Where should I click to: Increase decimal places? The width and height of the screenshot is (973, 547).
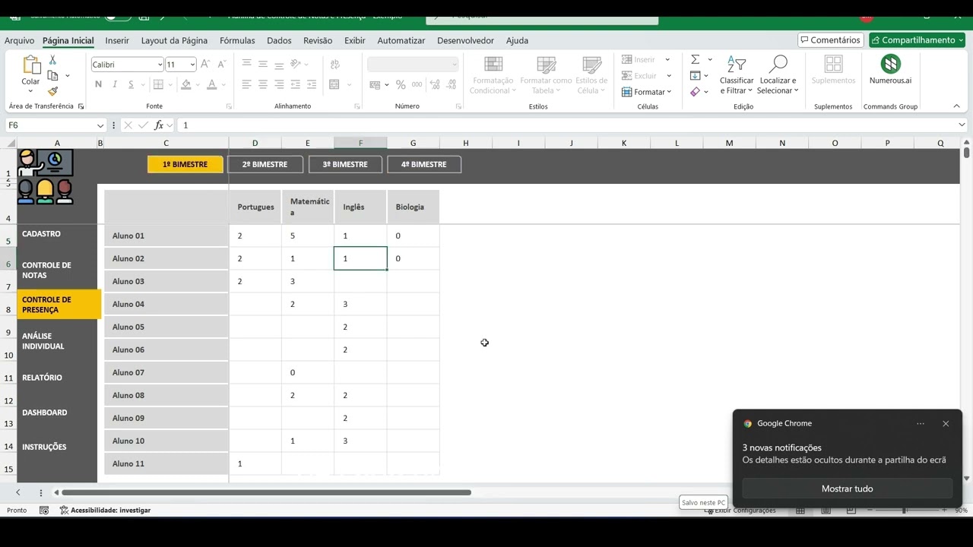coord(435,84)
